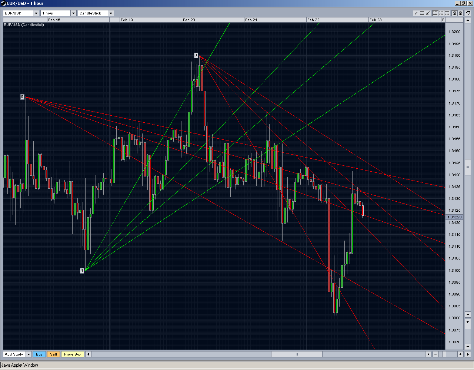
Task: Click the delete drawings slashed-circle icon
Action: coord(428,13)
